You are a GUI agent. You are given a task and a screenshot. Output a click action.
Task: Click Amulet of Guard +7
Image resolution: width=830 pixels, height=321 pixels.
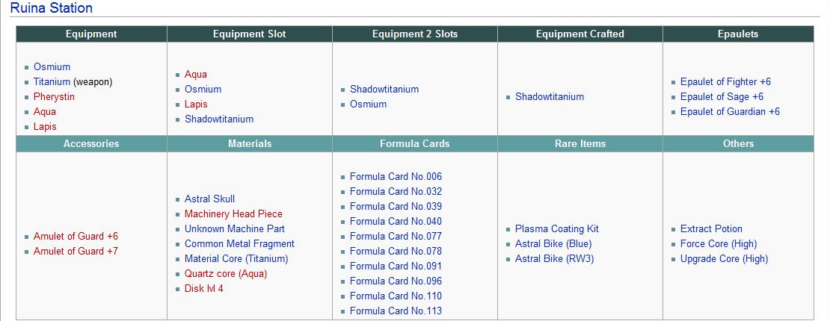76,251
